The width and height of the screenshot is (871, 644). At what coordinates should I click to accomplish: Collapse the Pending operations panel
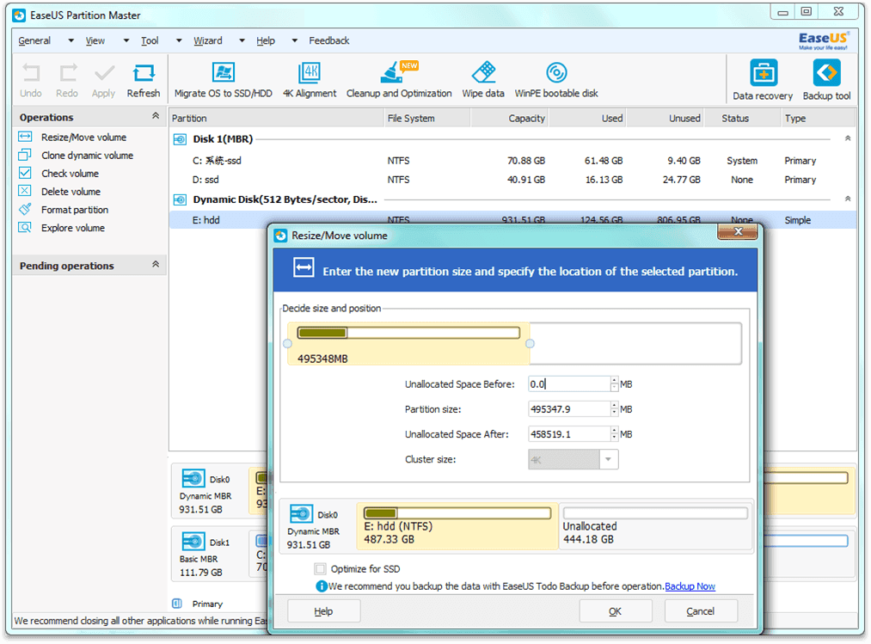[x=156, y=264]
